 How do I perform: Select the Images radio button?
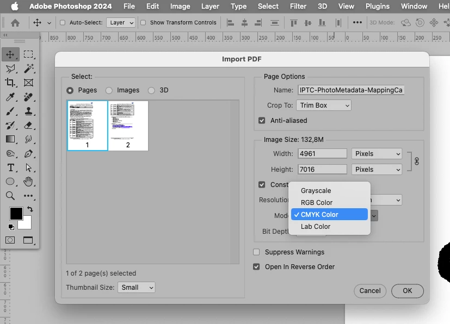(109, 90)
